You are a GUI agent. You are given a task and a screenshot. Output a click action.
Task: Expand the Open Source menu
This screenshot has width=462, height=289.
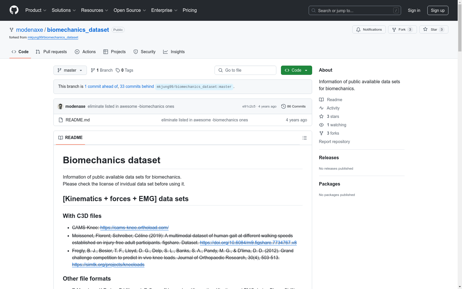[130, 10]
